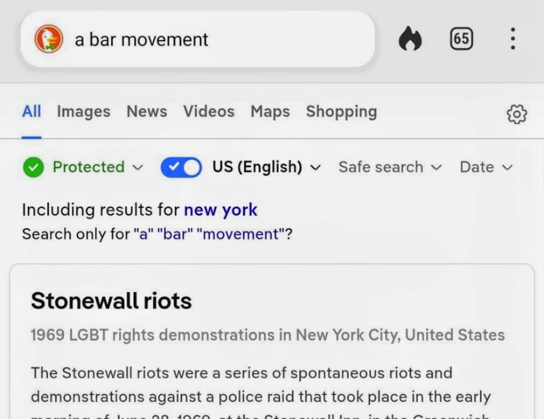Tap the green Protected checkmark icon
Screen dimensions: 544x419
[33, 167]
